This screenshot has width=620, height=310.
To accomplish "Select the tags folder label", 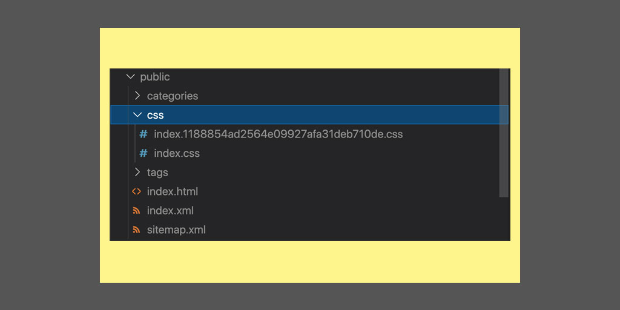I will 157,173.
